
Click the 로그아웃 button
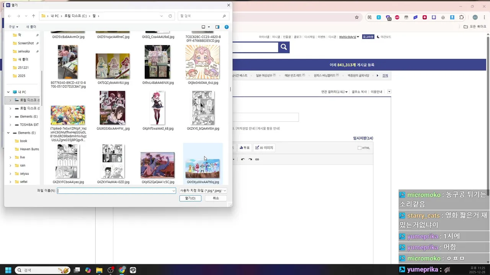368,37
